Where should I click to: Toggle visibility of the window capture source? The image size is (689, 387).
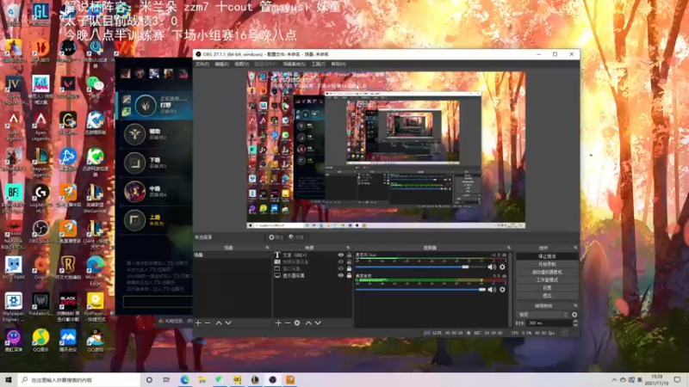(x=340, y=268)
